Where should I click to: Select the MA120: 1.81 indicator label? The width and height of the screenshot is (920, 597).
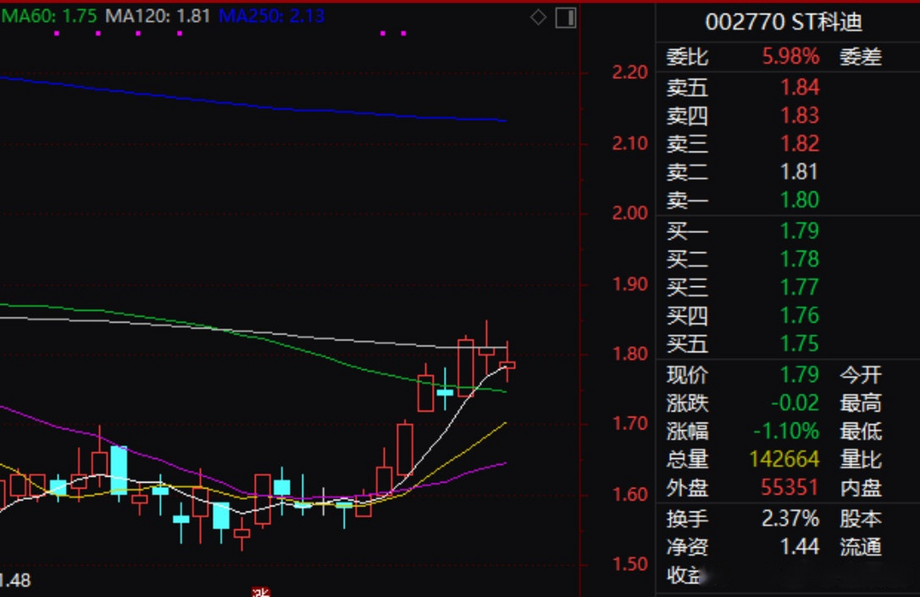click(x=157, y=16)
